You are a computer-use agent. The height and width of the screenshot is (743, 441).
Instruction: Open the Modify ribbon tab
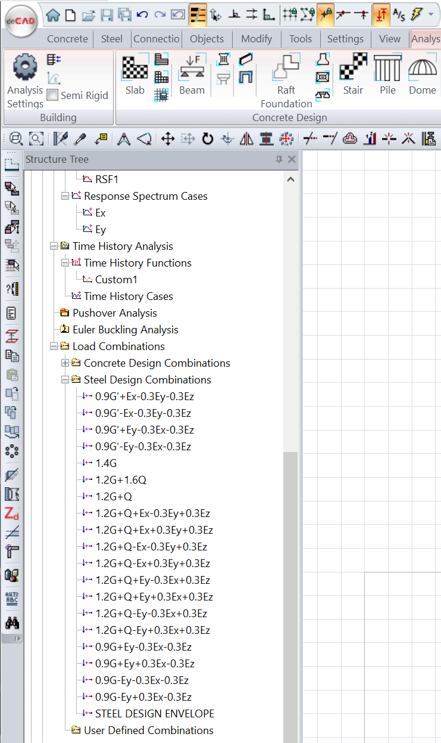[256, 39]
